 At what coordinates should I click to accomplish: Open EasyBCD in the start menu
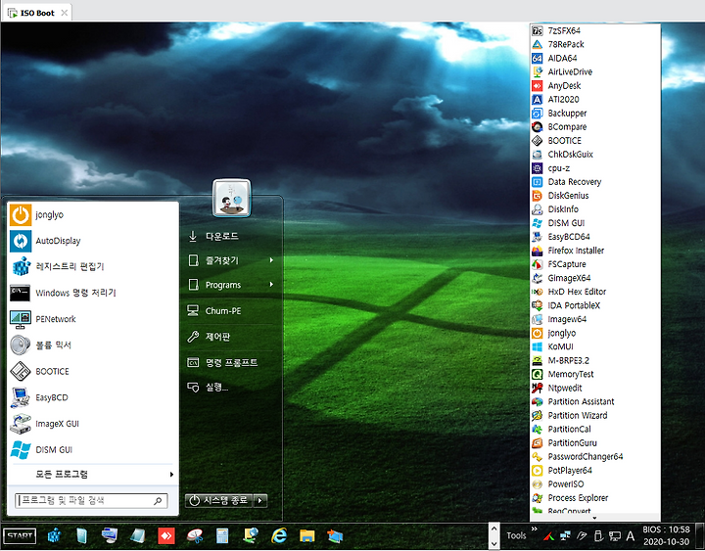[x=93, y=397]
